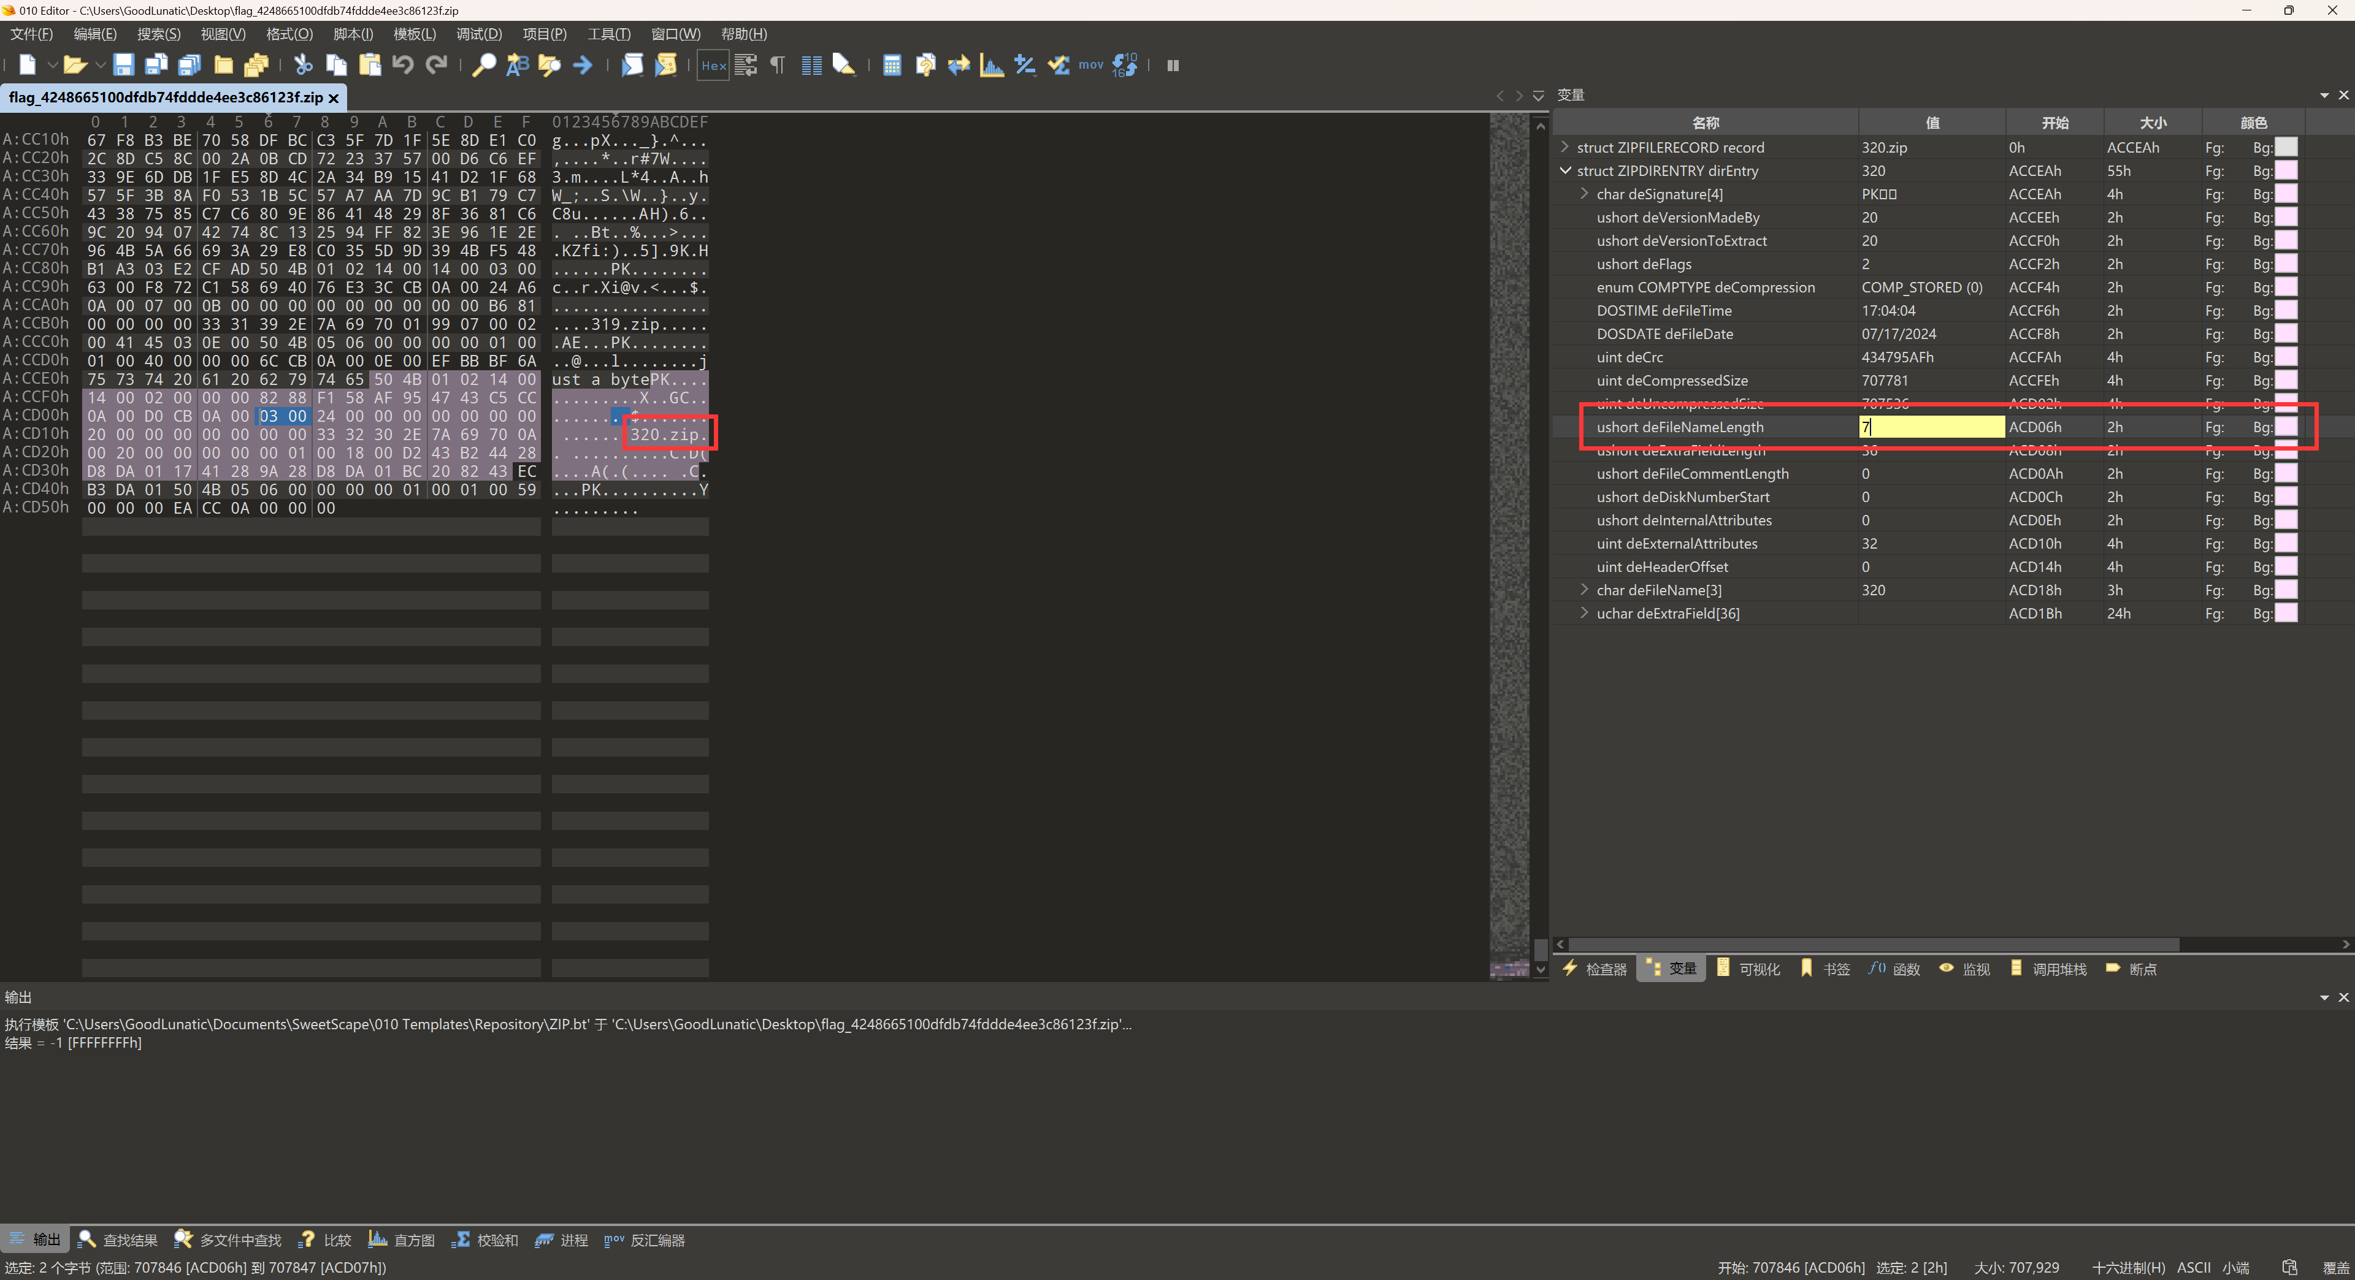Copy selection using the copy icon
The height and width of the screenshot is (1280, 2355).
click(337, 65)
